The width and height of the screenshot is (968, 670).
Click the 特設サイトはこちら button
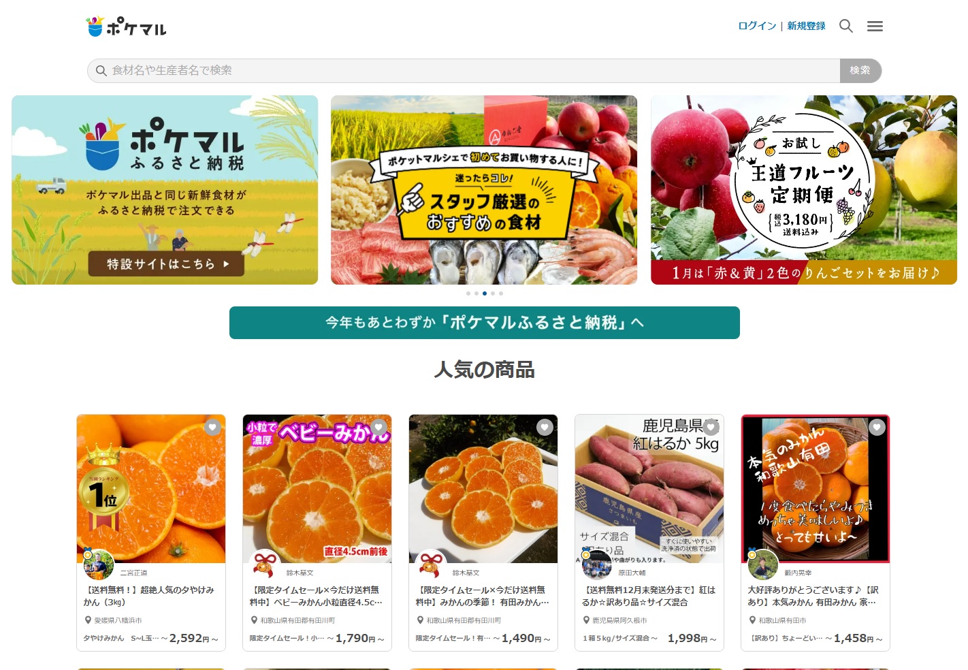click(166, 264)
